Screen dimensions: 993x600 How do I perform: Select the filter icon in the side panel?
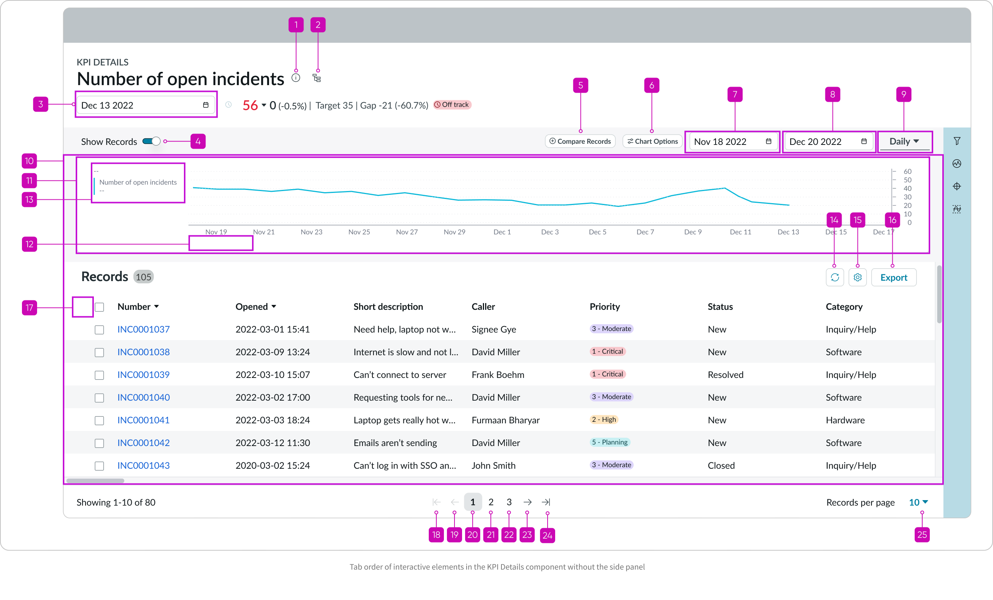[957, 140]
